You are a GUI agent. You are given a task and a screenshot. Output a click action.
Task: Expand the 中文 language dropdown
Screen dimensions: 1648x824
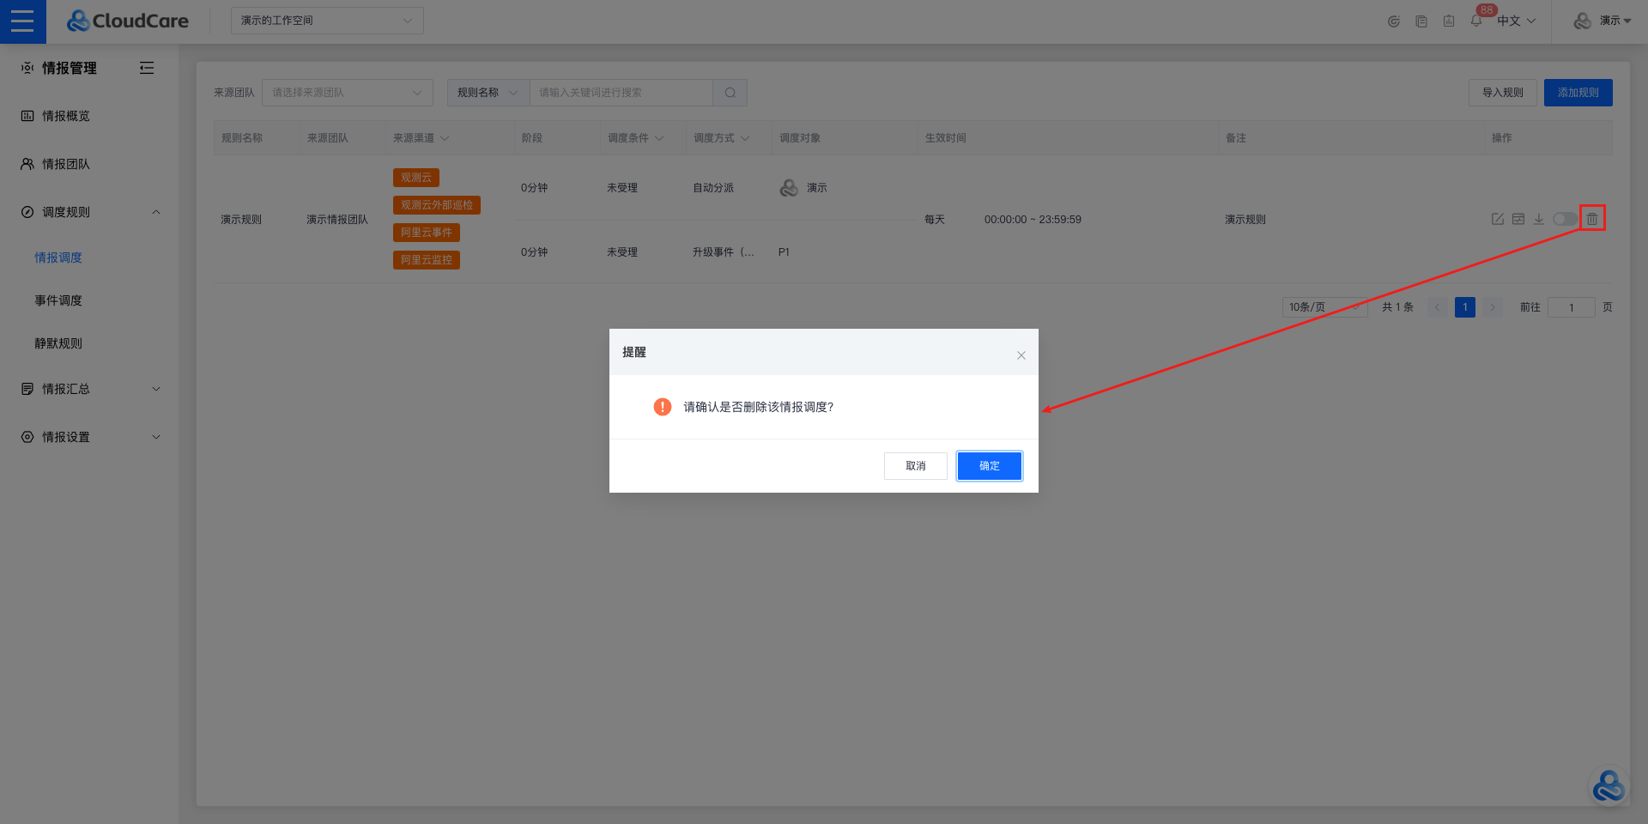click(x=1516, y=21)
